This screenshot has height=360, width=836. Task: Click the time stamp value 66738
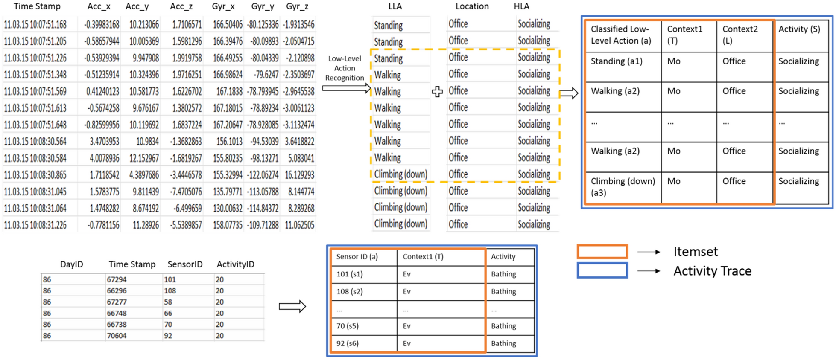click(117, 325)
